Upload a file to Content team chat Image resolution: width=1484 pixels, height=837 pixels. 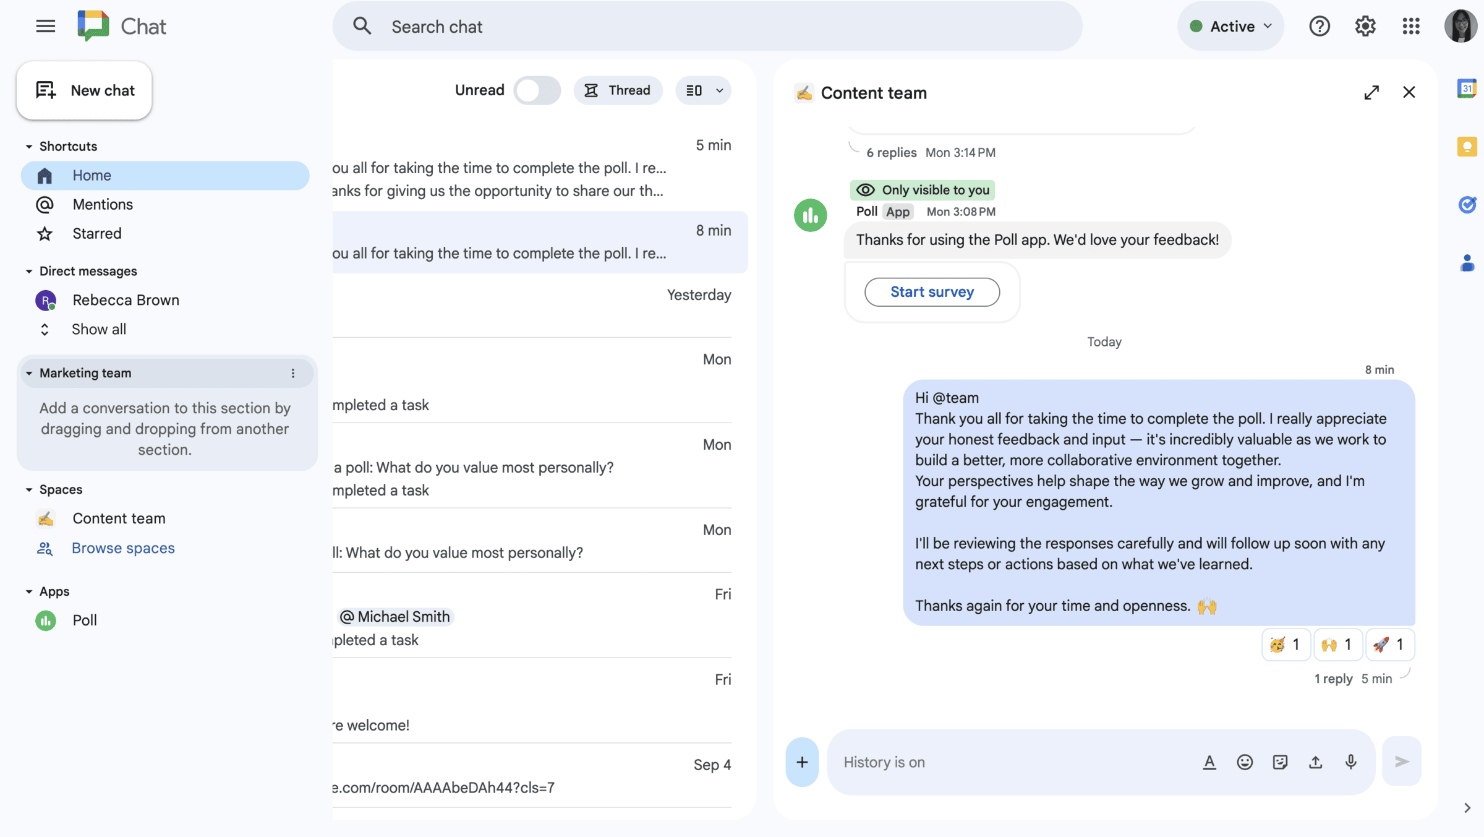[x=1315, y=762]
